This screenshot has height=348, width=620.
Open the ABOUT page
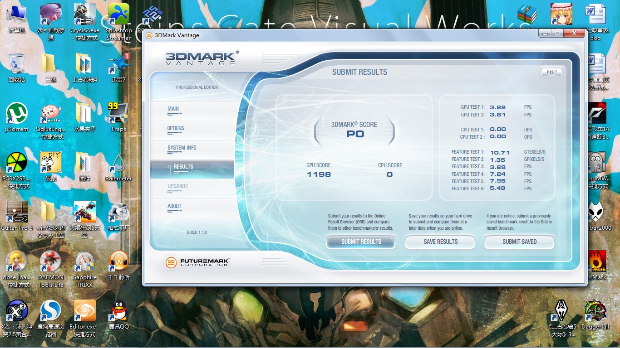point(174,206)
